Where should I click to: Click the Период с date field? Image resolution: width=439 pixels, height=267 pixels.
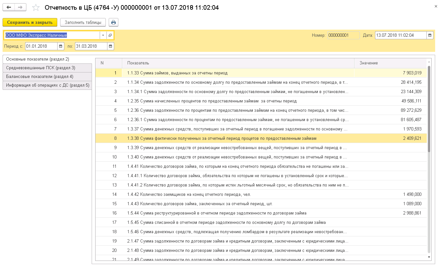[41, 46]
